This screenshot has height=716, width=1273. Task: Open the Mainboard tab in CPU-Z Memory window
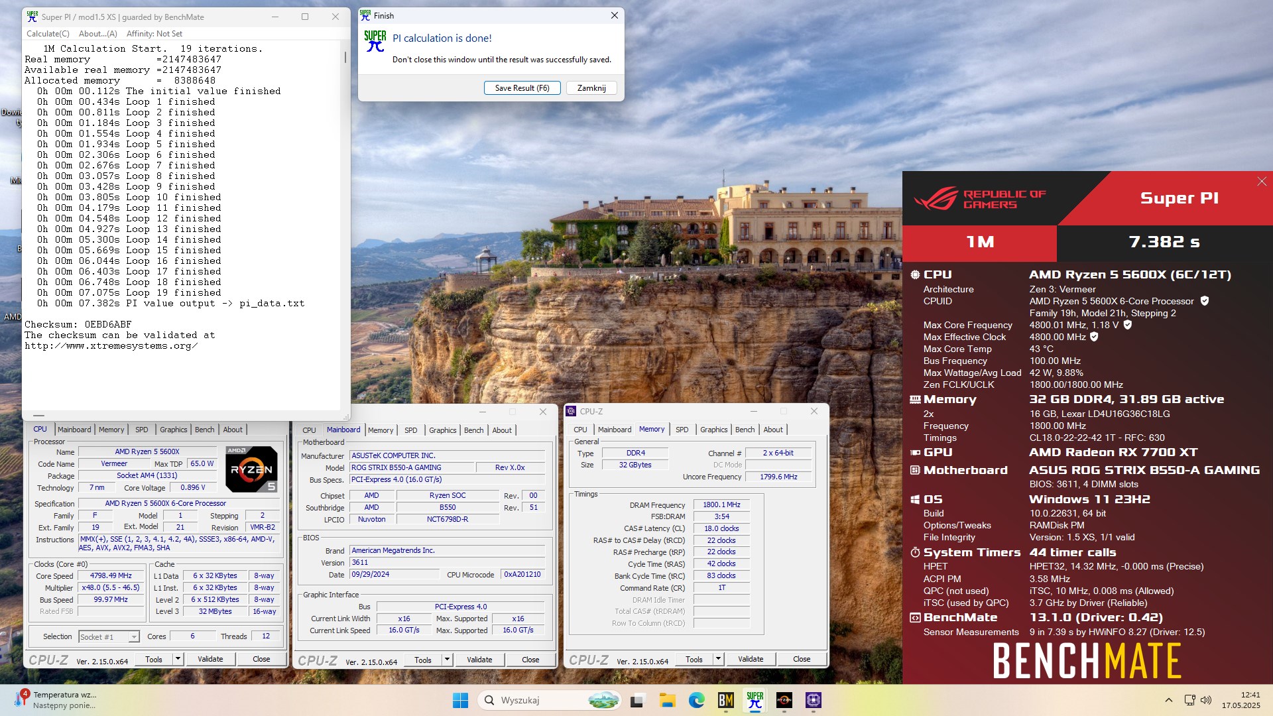tap(615, 430)
